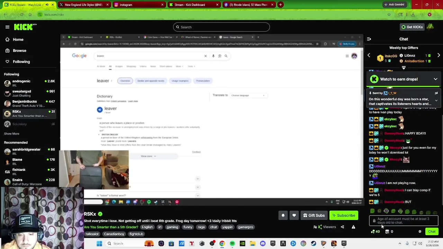Show previous weekly top gifters
This screenshot has width=443, height=249.
pos(369,55)
